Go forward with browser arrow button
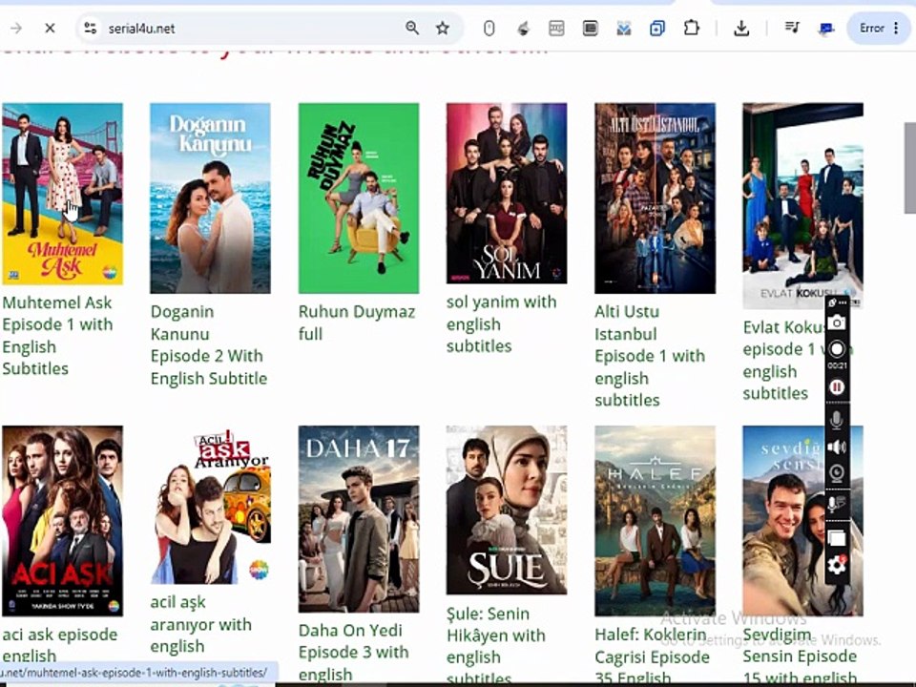The image size is (916, 687). point(16,28)
